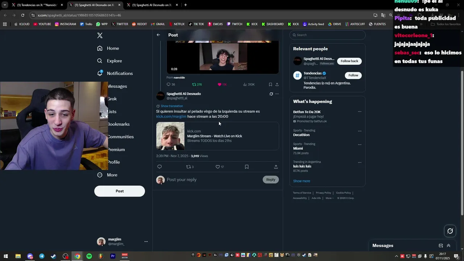464x261 pixels.
Task: Reload the page with browser refresh button
Action: pos(22,15)
